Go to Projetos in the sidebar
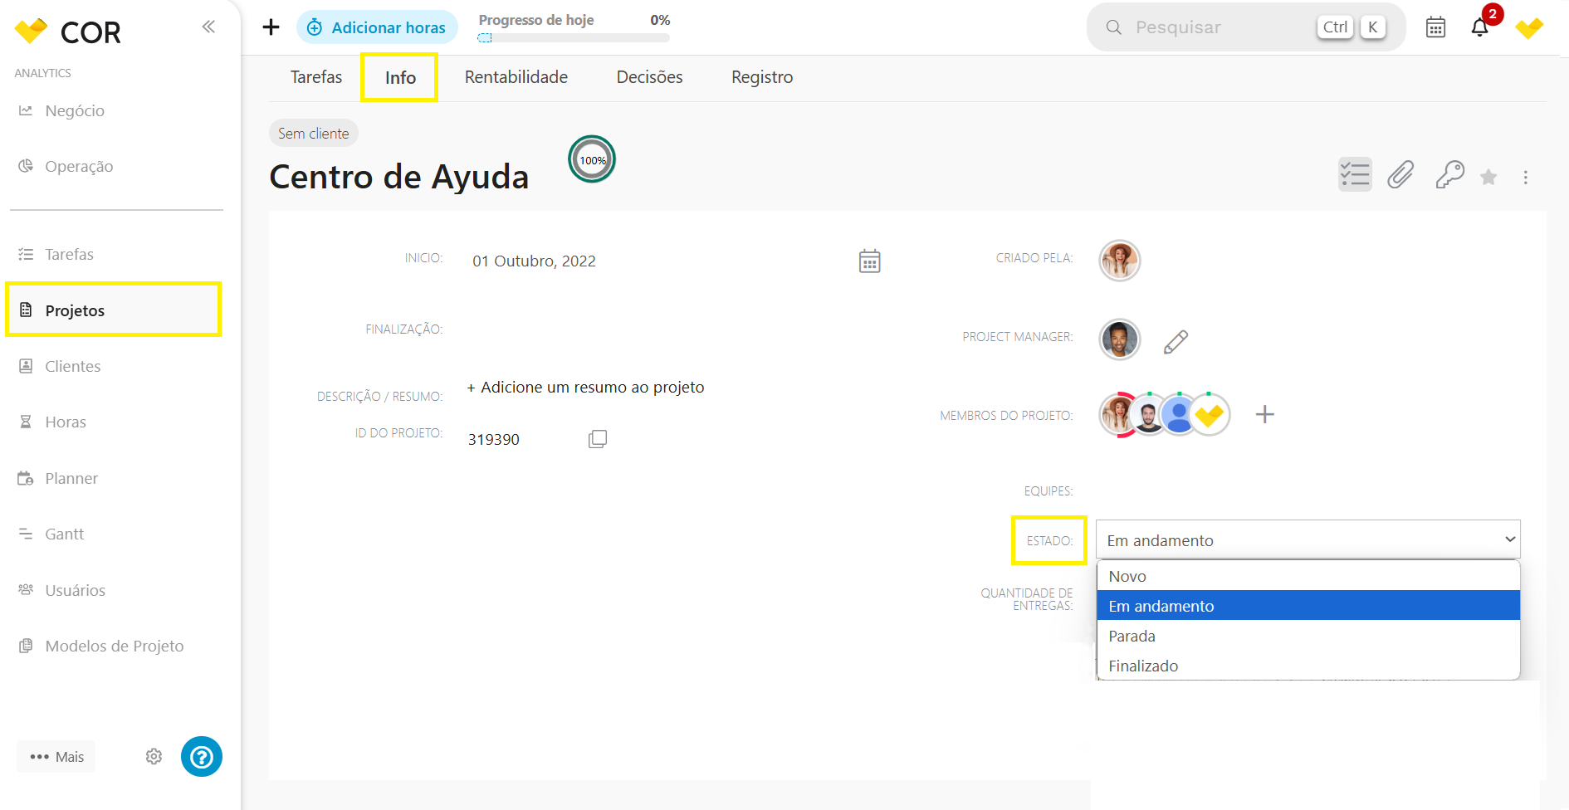Viewport: 1569px width, 810px height. [x=114, y=310]
